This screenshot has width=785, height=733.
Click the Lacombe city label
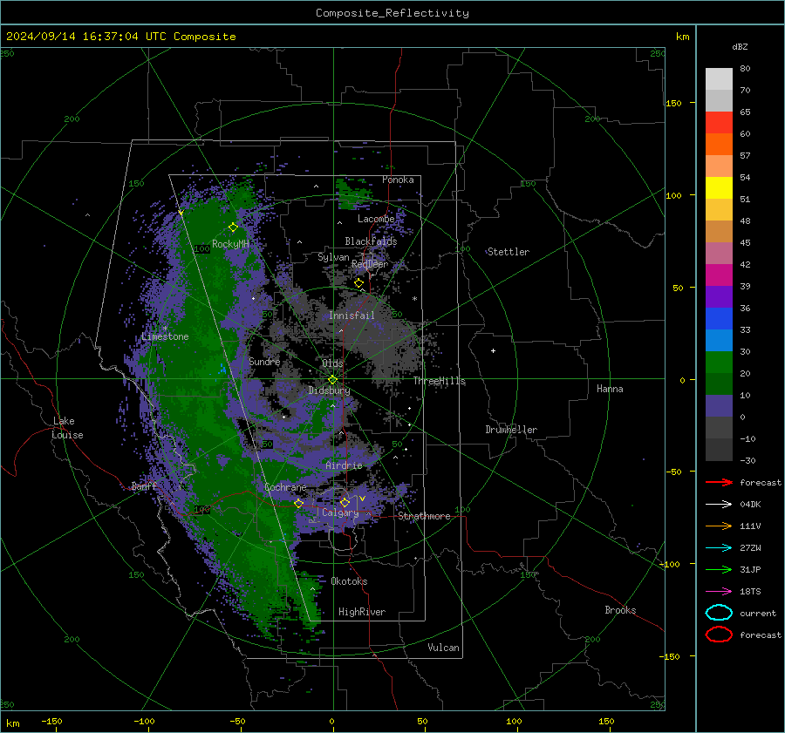coord(376,219)
